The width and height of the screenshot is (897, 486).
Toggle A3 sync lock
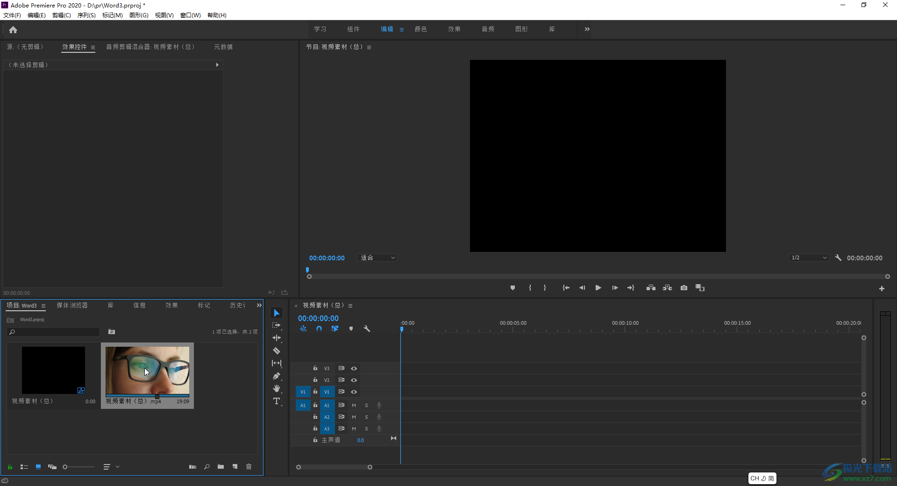342,428
